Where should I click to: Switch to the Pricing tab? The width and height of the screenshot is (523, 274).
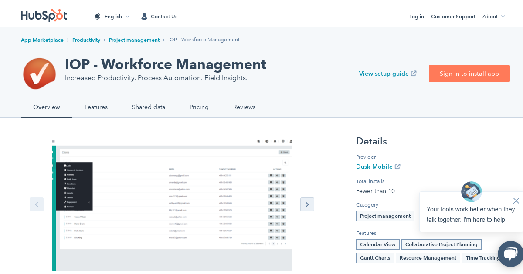click(x=199, y=107)
